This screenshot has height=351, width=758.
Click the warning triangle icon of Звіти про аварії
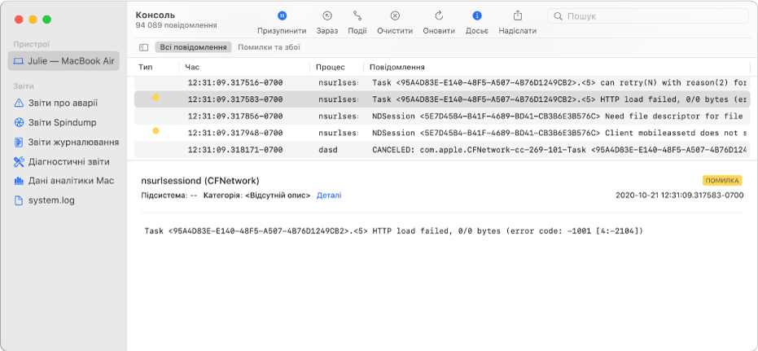click(x=19, y=103)
